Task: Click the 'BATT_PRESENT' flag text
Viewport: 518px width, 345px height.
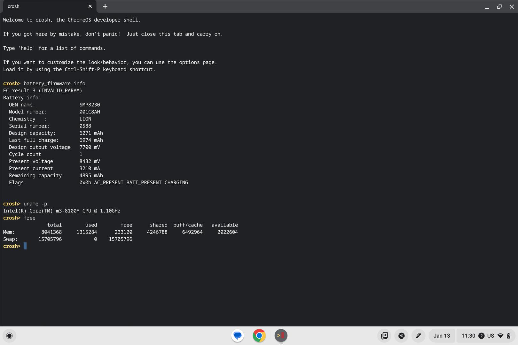Action: click(144, 182)
